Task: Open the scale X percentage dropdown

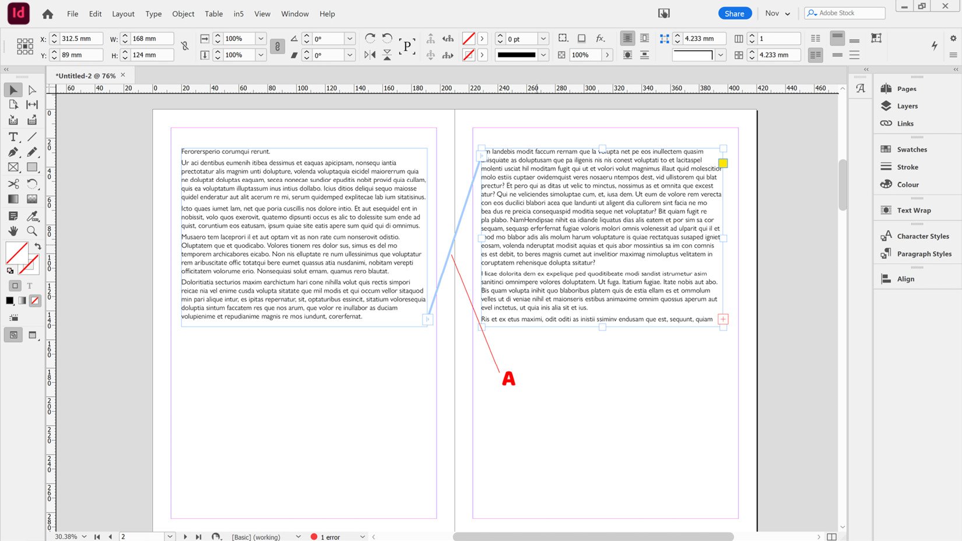Action: (x=261, y=38)
